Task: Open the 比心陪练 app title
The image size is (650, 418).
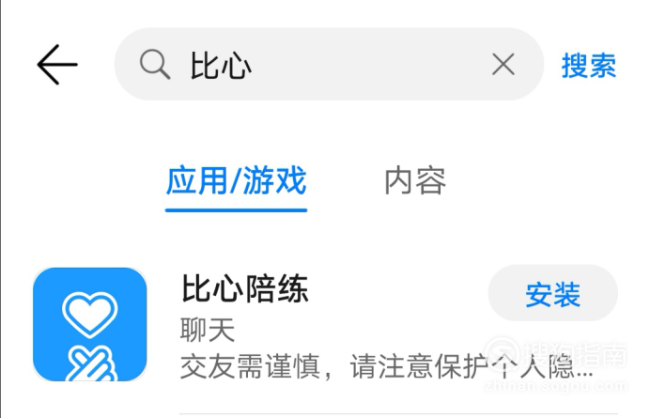Action: [x=244, y=289]
